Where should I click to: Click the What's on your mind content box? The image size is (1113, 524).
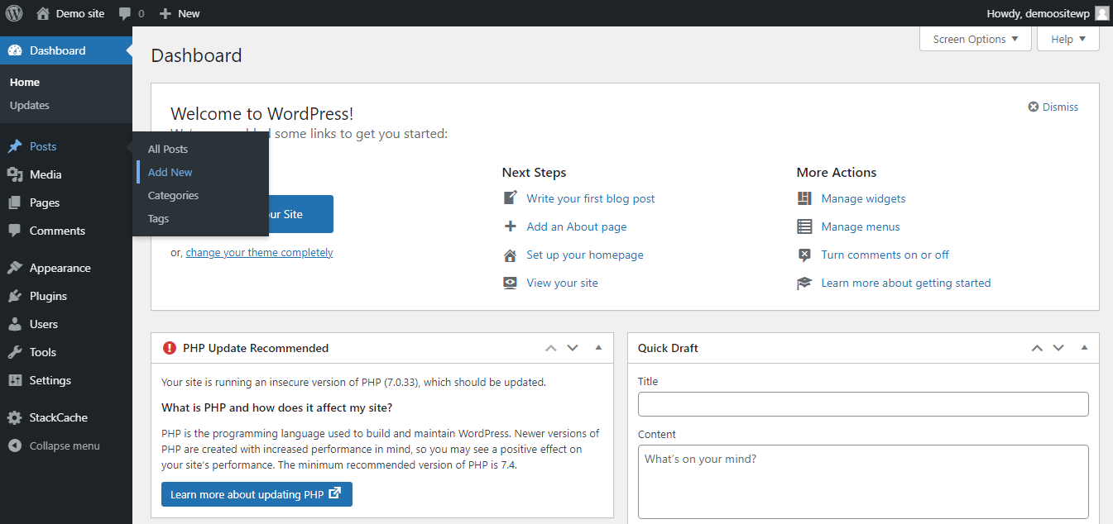pos(863,481)
